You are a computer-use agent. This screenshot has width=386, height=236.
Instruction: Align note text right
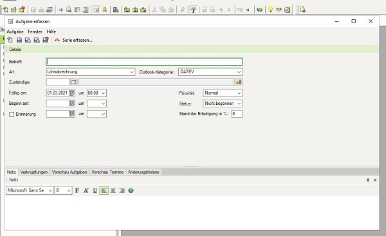tap(122, 190)
